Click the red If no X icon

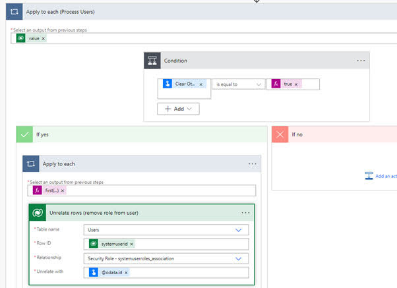[280, 134]
